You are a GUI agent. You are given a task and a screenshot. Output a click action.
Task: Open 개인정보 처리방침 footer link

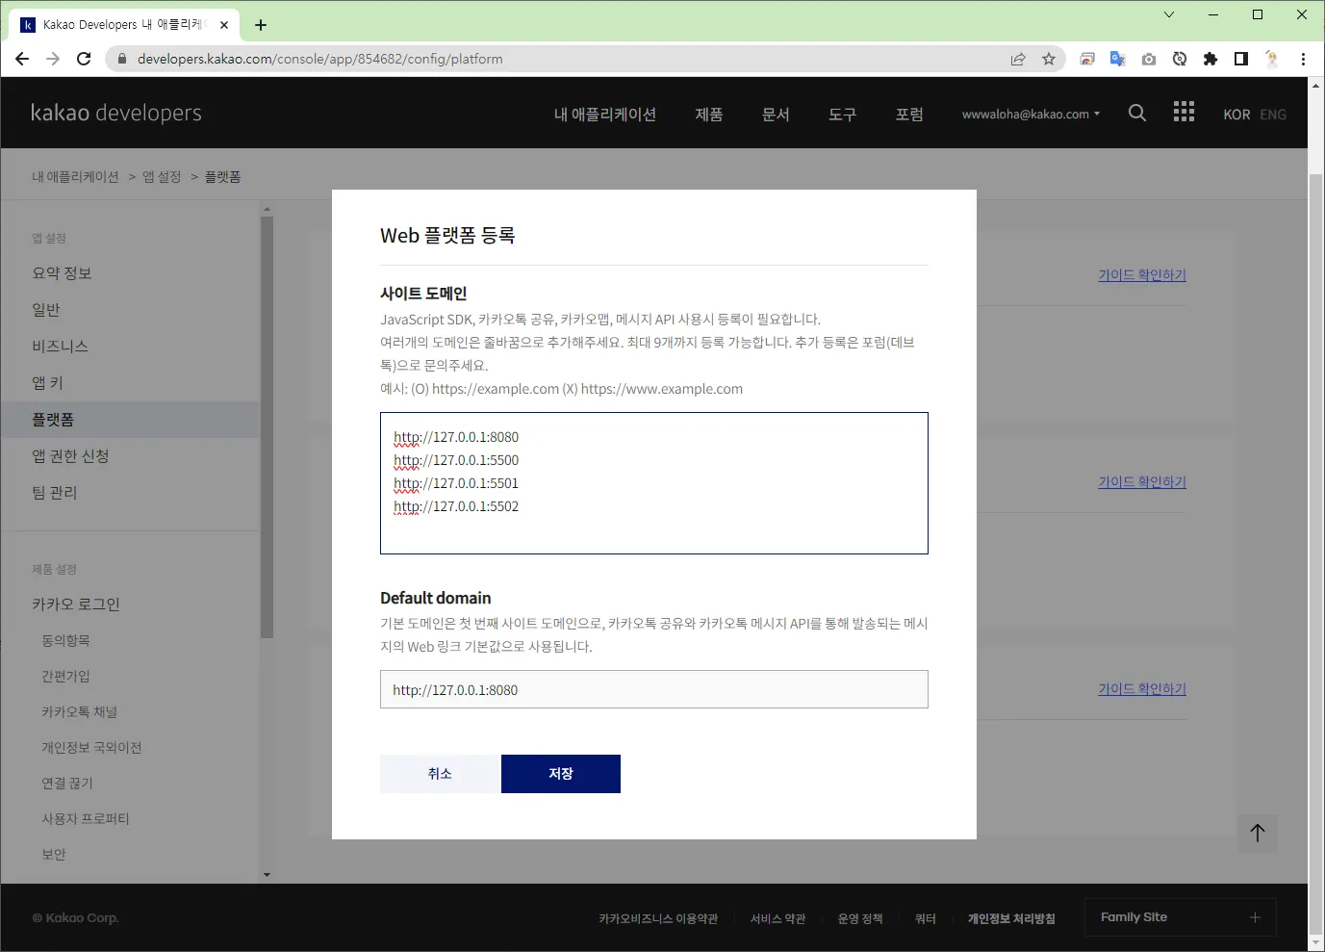pyautogui.click(x=1011, y=918)
